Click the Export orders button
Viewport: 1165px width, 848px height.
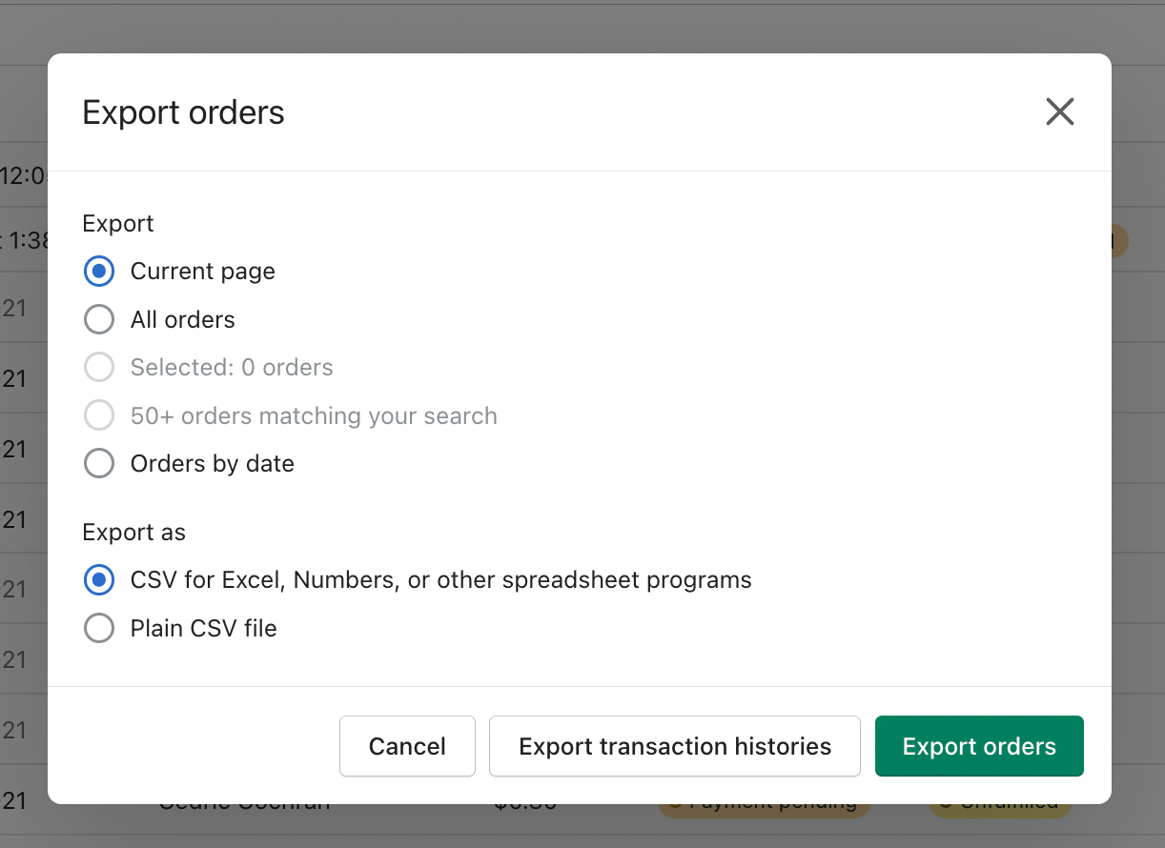pos(979,746)
